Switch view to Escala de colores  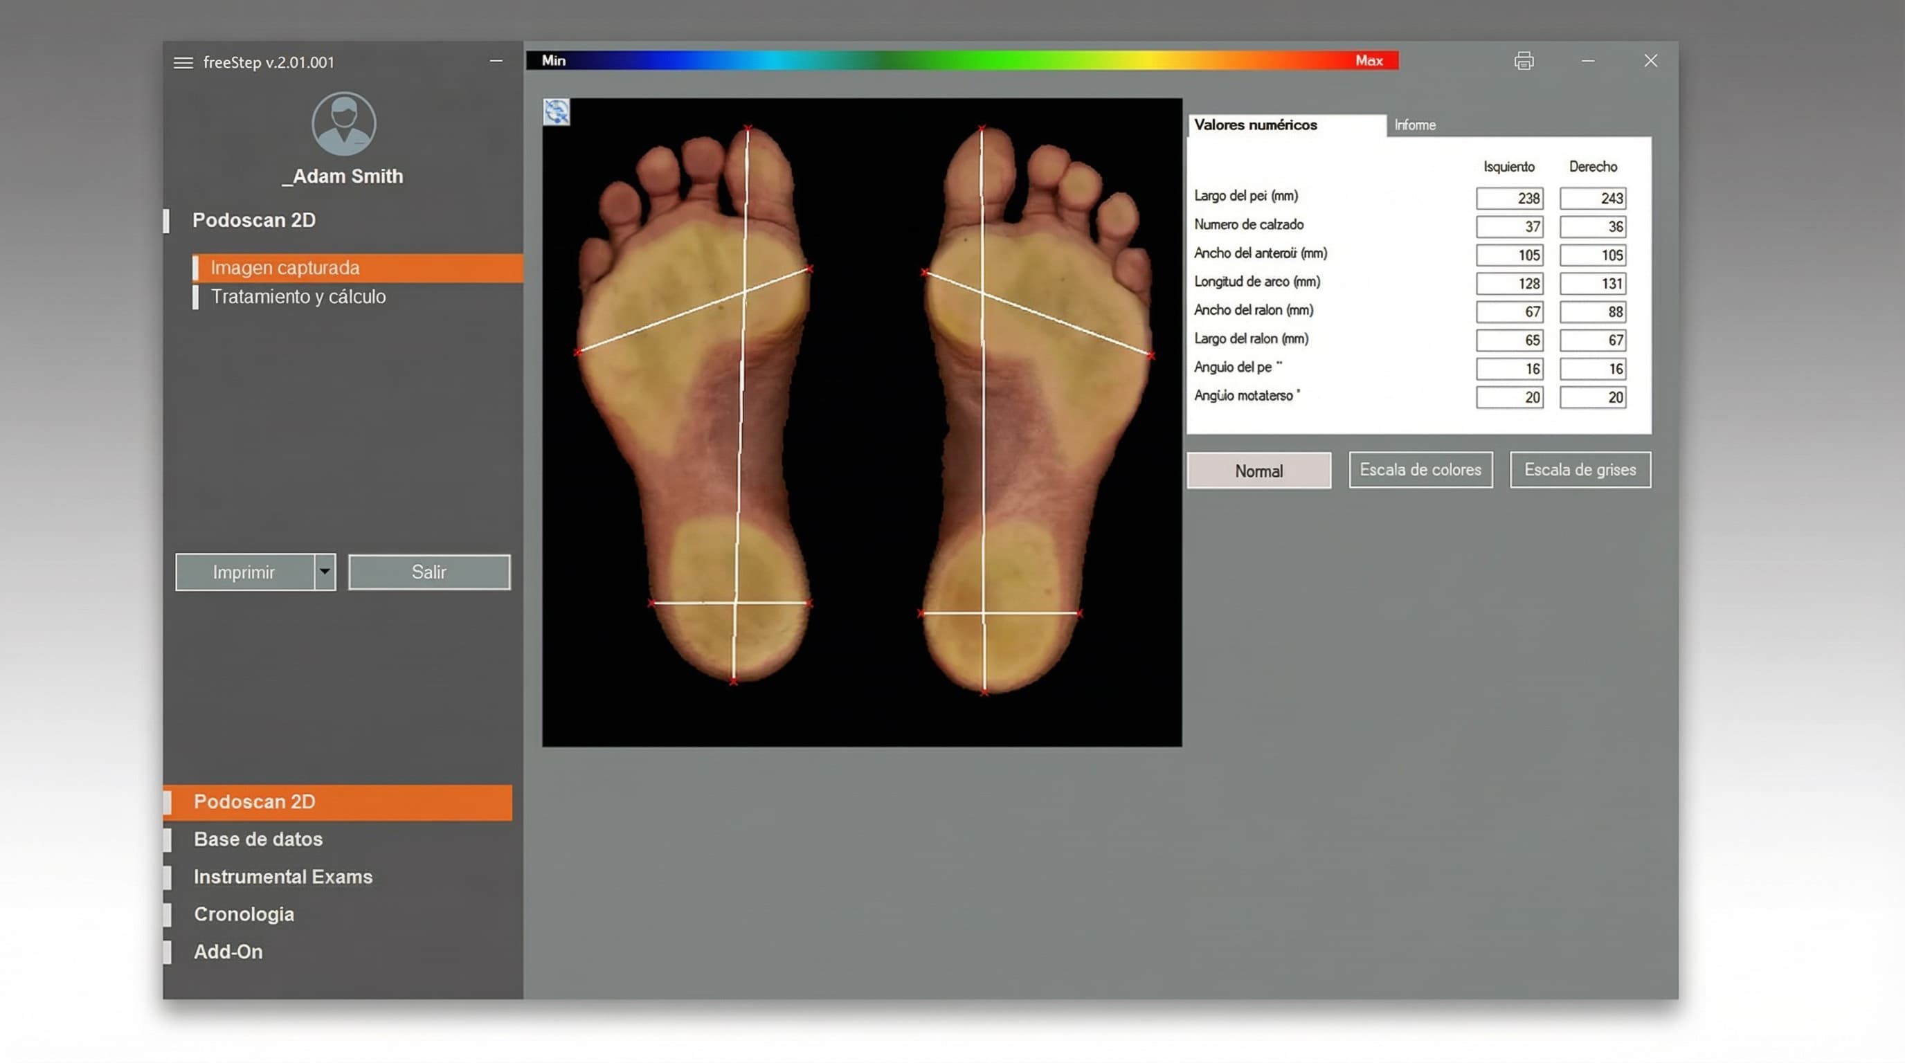pos(1420,470)
